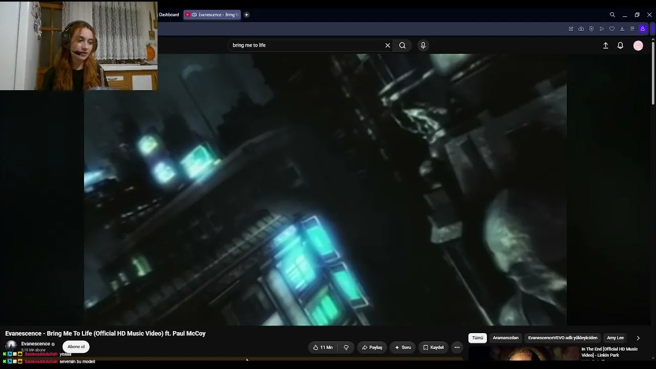Switch to the Dashboard tab
Viewport: 656px width, 369px height.
point(169,15)
